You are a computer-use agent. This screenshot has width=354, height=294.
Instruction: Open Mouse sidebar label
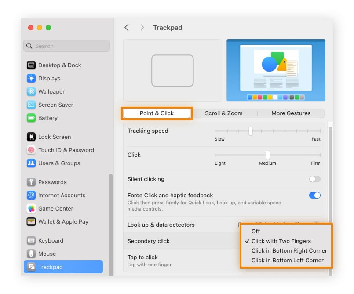click(47, 254)
